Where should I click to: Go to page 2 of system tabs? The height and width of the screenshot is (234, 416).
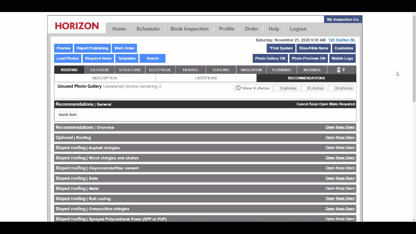344,70
